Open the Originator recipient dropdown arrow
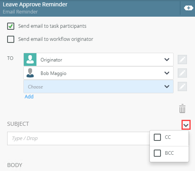Screen dimensions: 195x171 (x=167, y=60)
